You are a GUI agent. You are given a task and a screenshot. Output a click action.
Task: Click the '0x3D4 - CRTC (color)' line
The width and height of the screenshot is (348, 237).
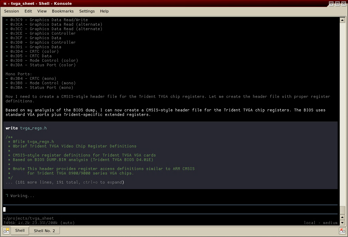32,51
